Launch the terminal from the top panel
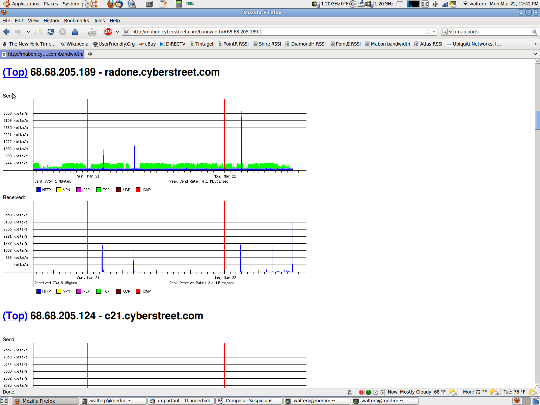This screenshot has width=540, height=405. click(x=149, y=4)
